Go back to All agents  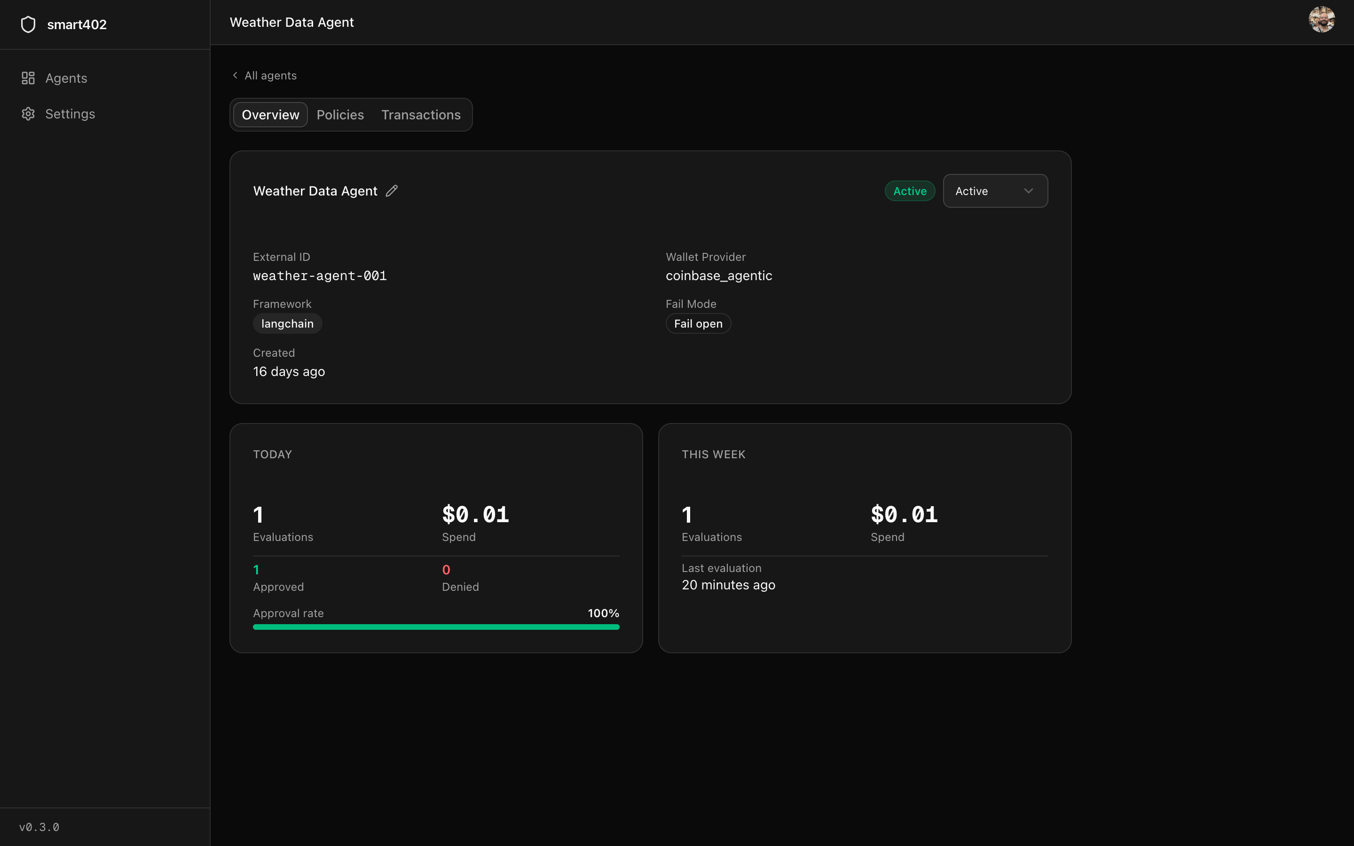[x=270, y=75]
